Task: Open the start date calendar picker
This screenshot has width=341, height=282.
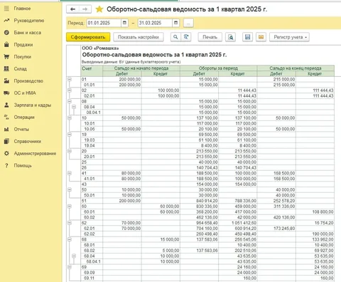Action: [x=124, y=23]
